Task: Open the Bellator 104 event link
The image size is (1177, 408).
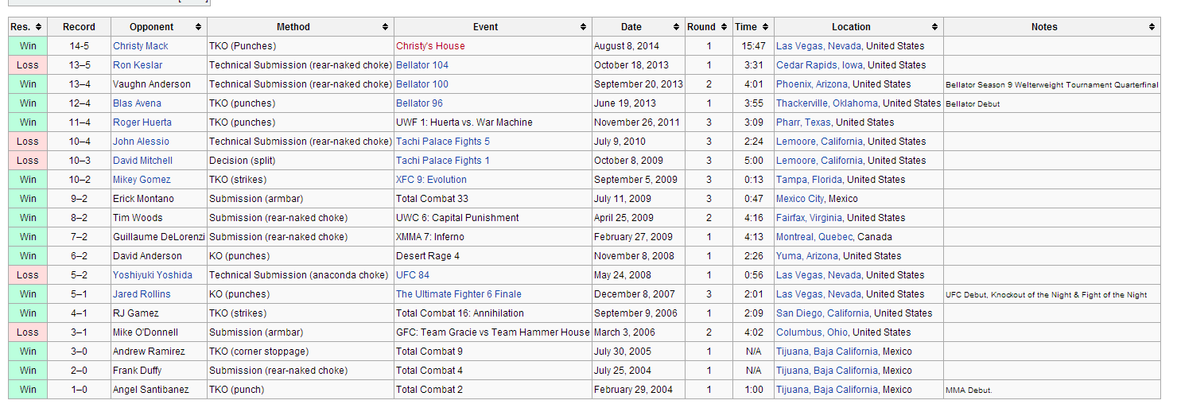Action: pos(421,65)
